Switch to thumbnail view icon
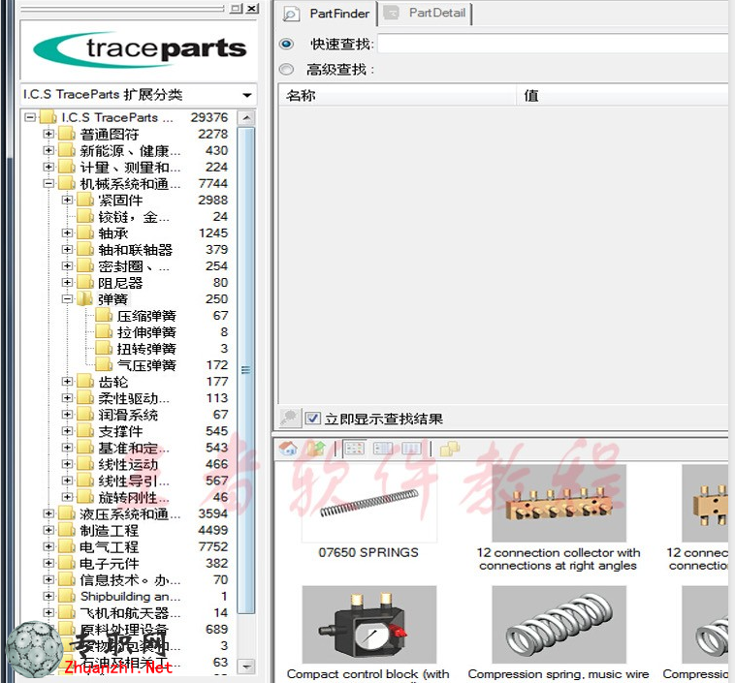 pyautogui.click(x=354, y=449)
